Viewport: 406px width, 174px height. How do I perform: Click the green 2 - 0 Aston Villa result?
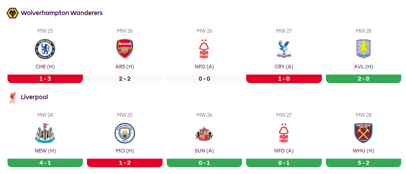[364, 79]
